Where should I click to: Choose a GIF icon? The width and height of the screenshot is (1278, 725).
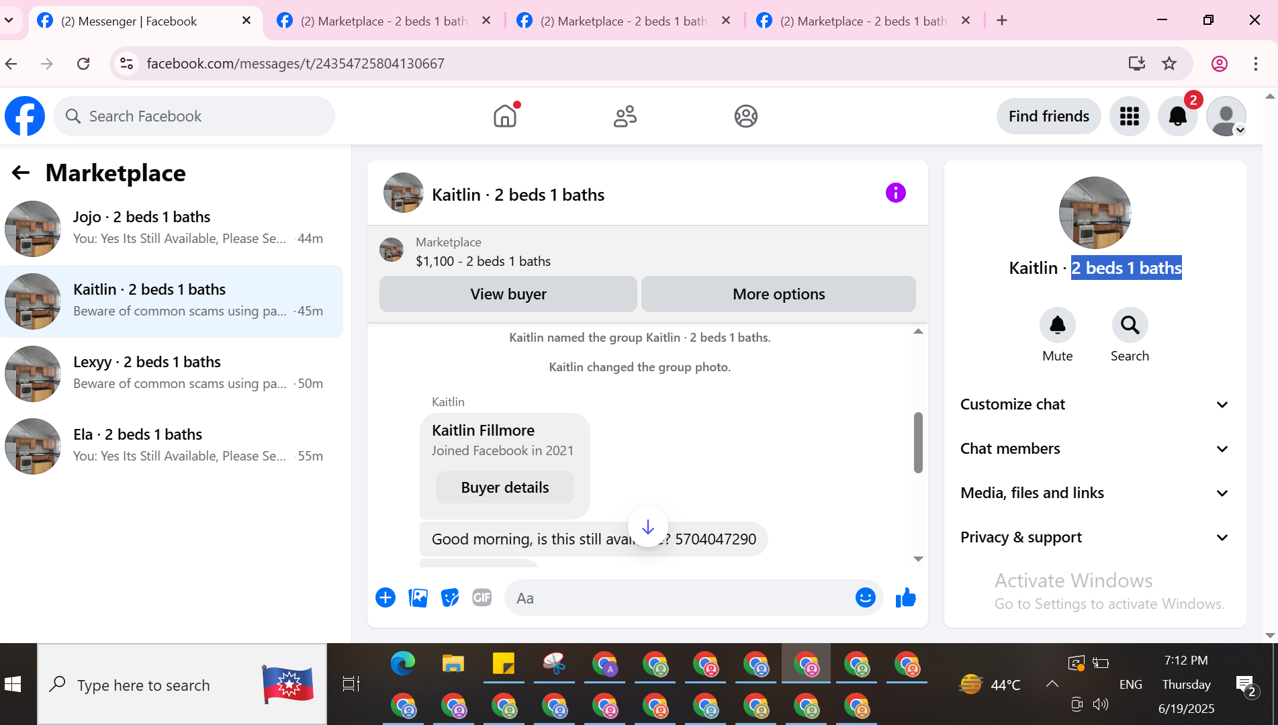coord(482,597)
